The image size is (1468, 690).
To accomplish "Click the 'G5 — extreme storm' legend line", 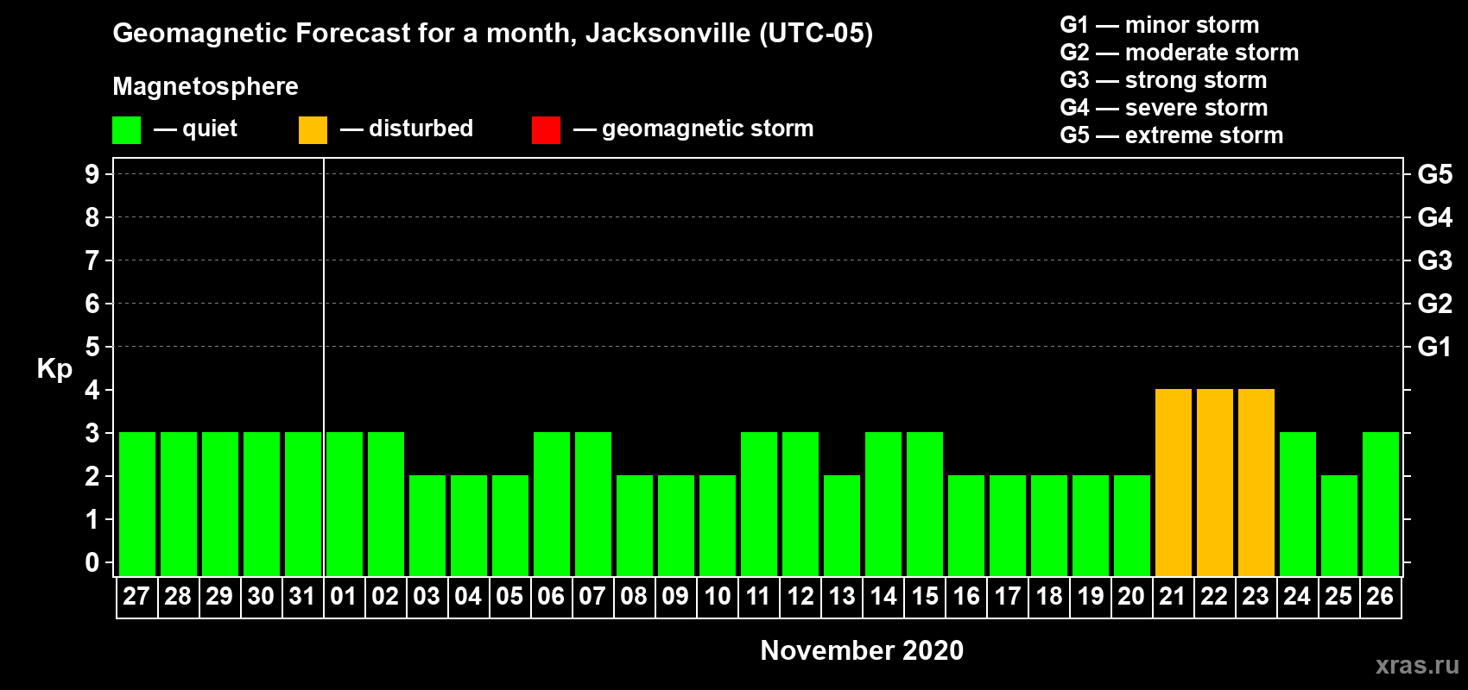I will coord(1171,135).
